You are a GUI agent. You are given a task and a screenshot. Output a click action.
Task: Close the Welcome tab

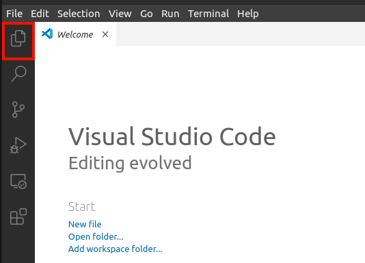point(105,34)
